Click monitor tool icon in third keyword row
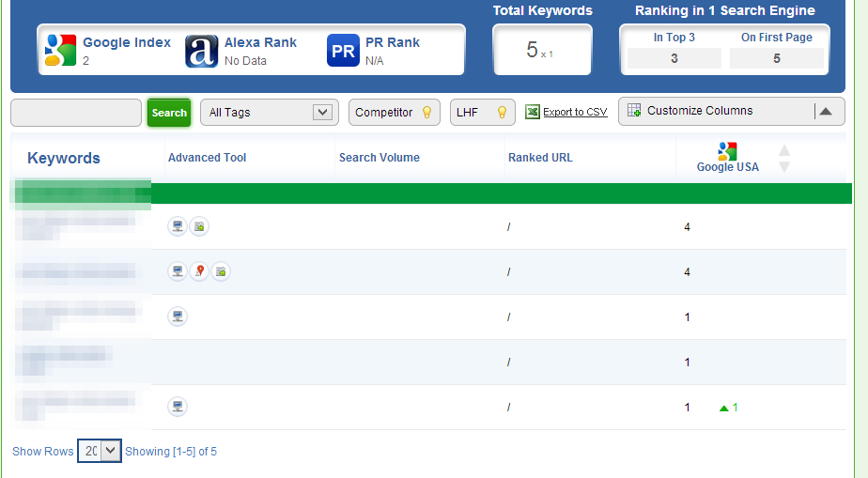The width and height of the screenshot is (868, 478). coord(178,316)
